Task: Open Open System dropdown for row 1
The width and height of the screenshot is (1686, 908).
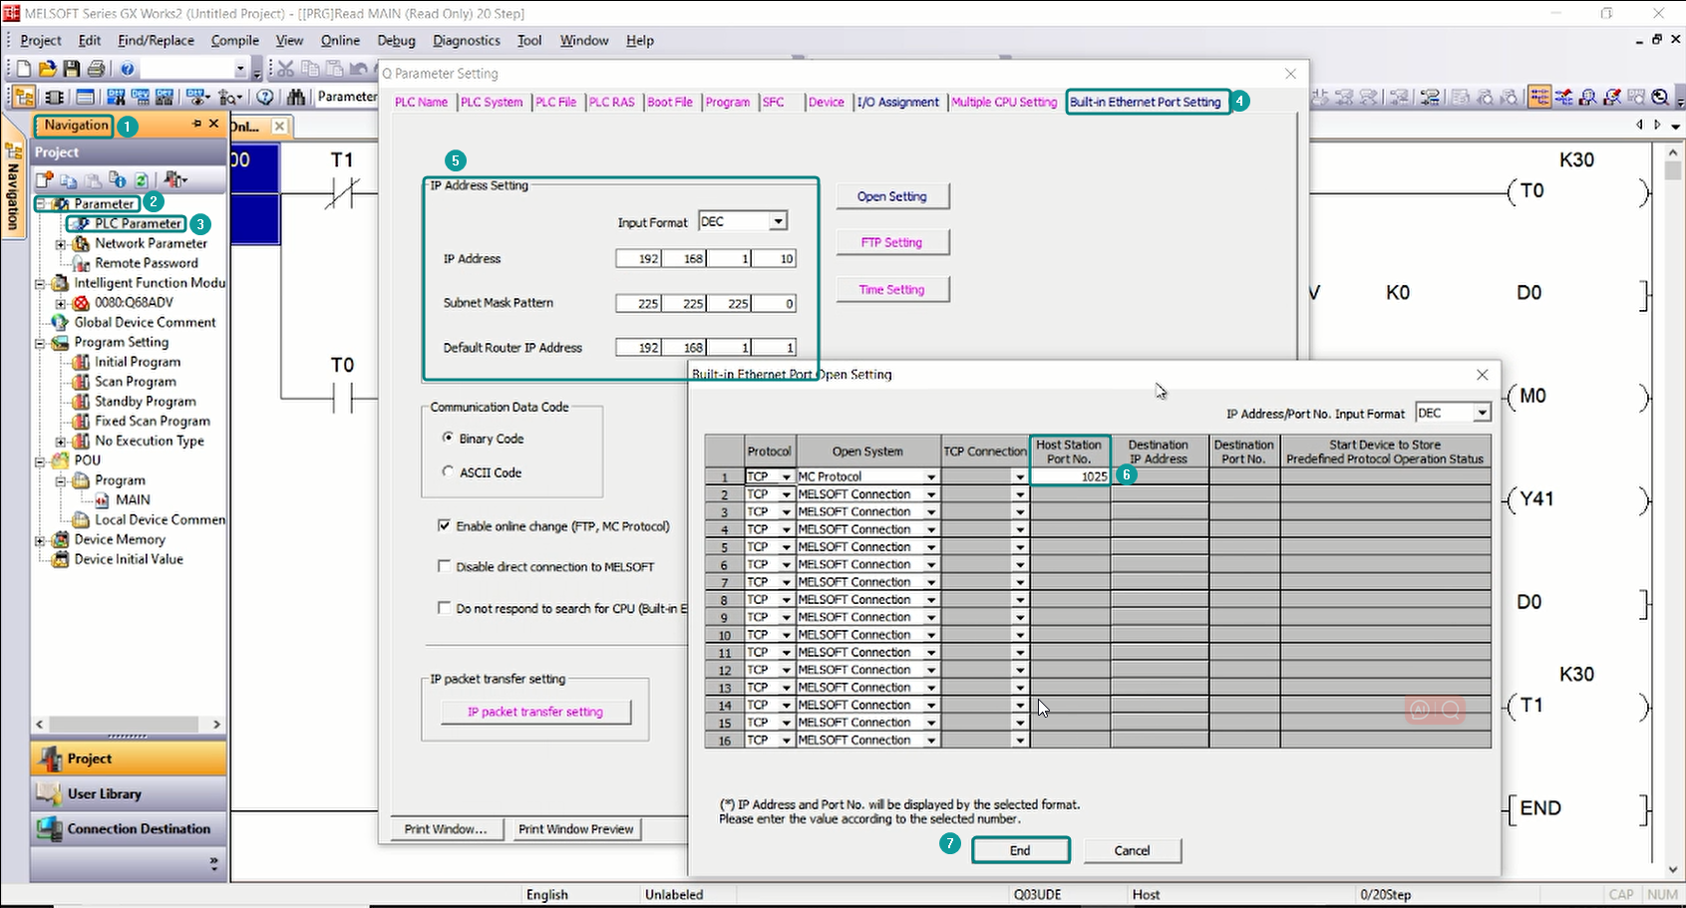Action: click(931, 477)
